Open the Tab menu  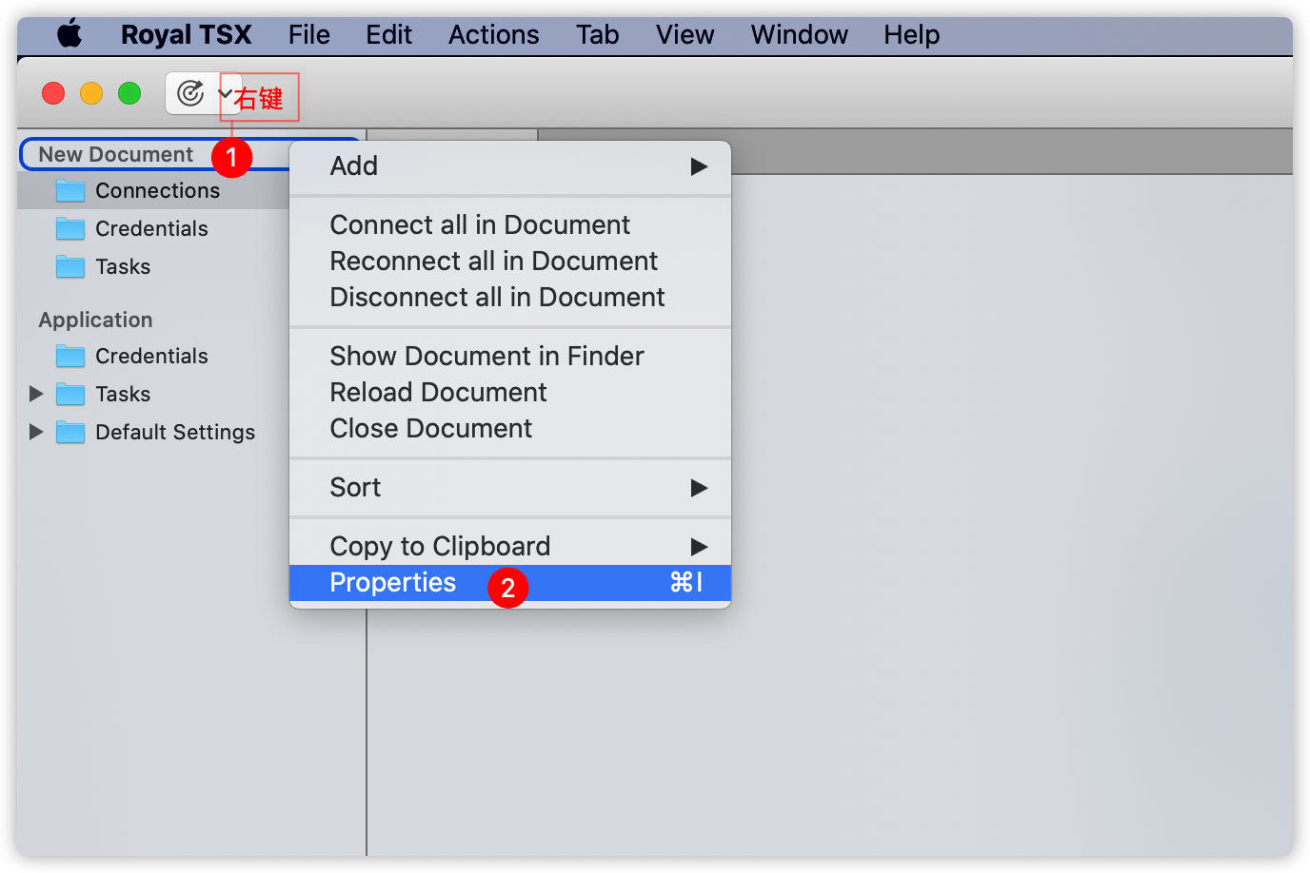pos(597,35)
